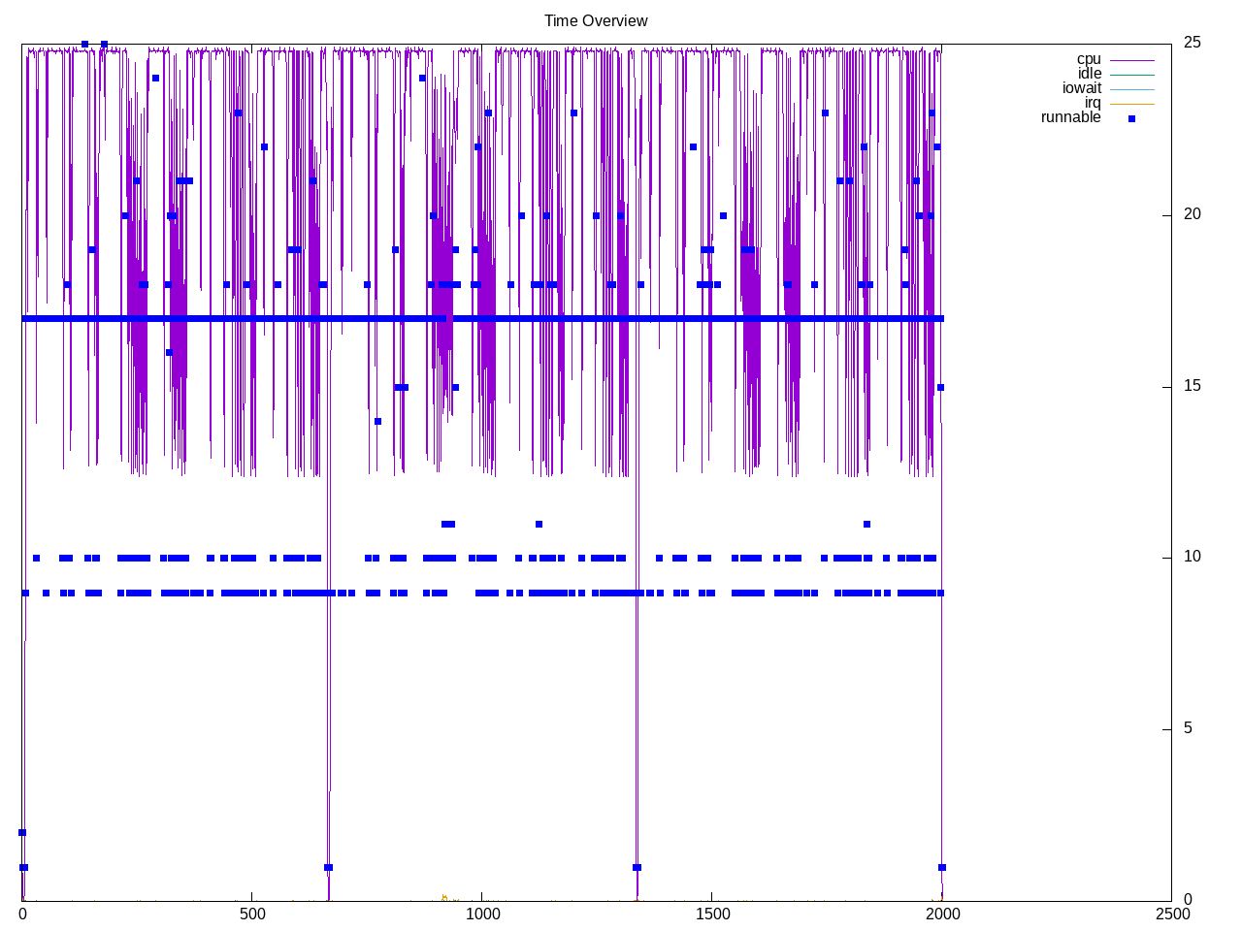
Task: Click the y-axis tick label 15
Action: click(1192, 386)
